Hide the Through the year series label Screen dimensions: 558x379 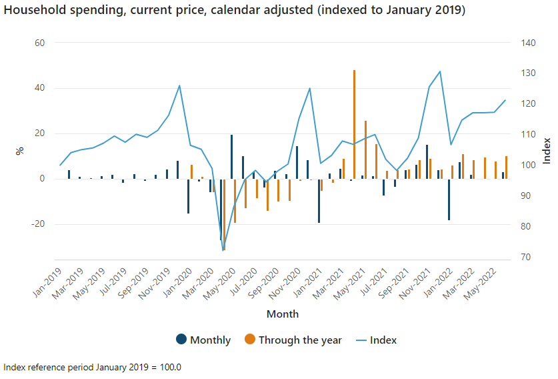pyautogui.click(x=300, y=340)
